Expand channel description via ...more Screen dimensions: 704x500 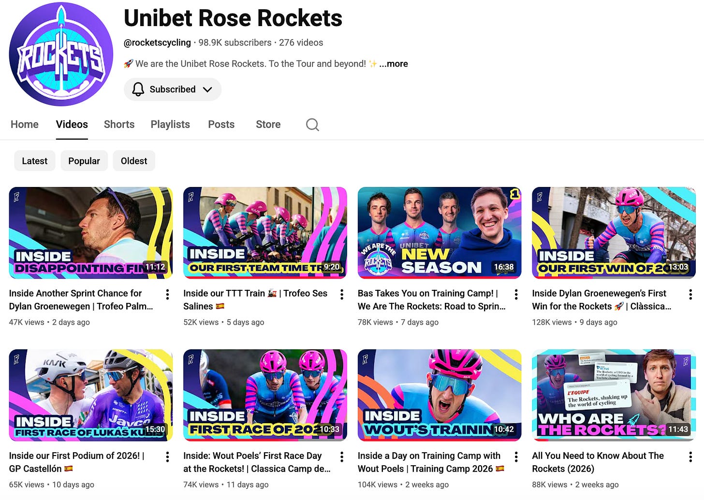[394, 64]
